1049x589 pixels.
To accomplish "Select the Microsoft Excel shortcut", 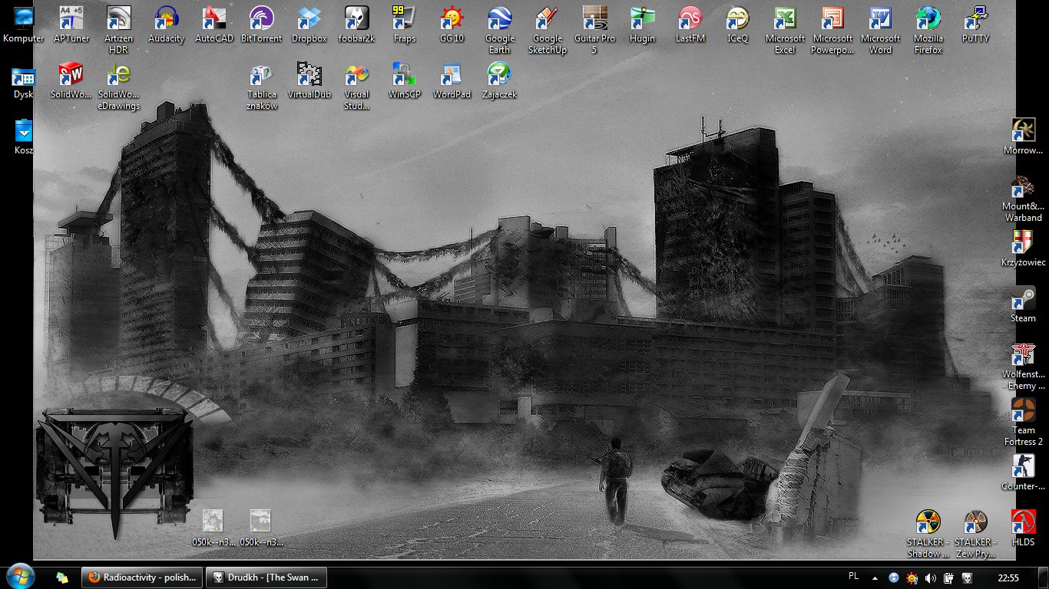I will pos(785,18).
